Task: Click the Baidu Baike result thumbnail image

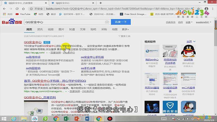Action: (x=36, y=108)
